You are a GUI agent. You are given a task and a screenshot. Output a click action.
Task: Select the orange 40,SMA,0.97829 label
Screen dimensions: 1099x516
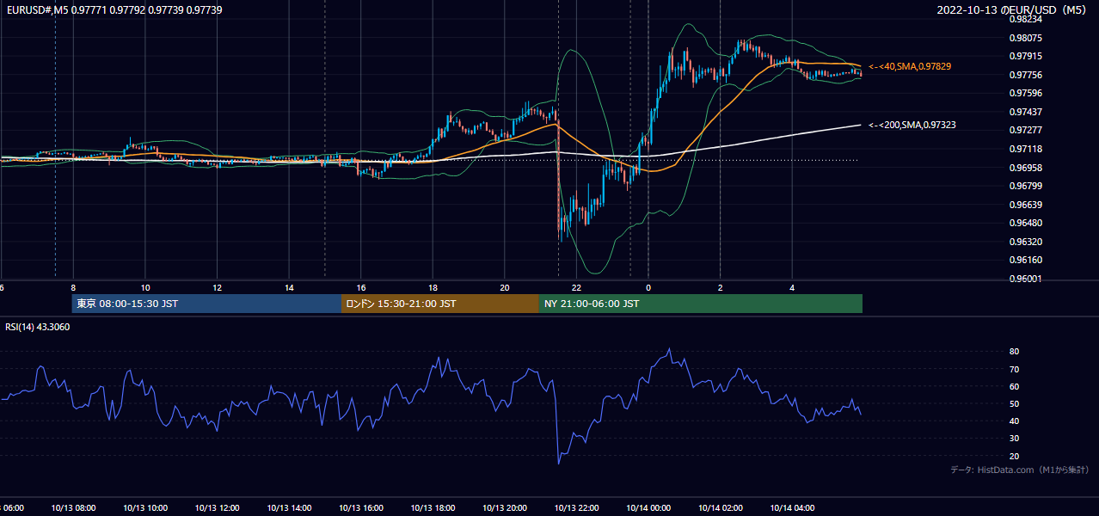point(910,66)
